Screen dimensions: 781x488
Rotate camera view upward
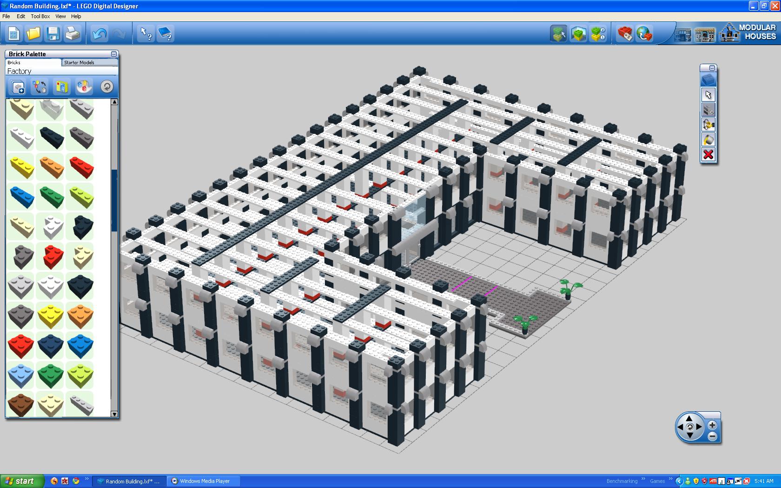tap(689, 418)
